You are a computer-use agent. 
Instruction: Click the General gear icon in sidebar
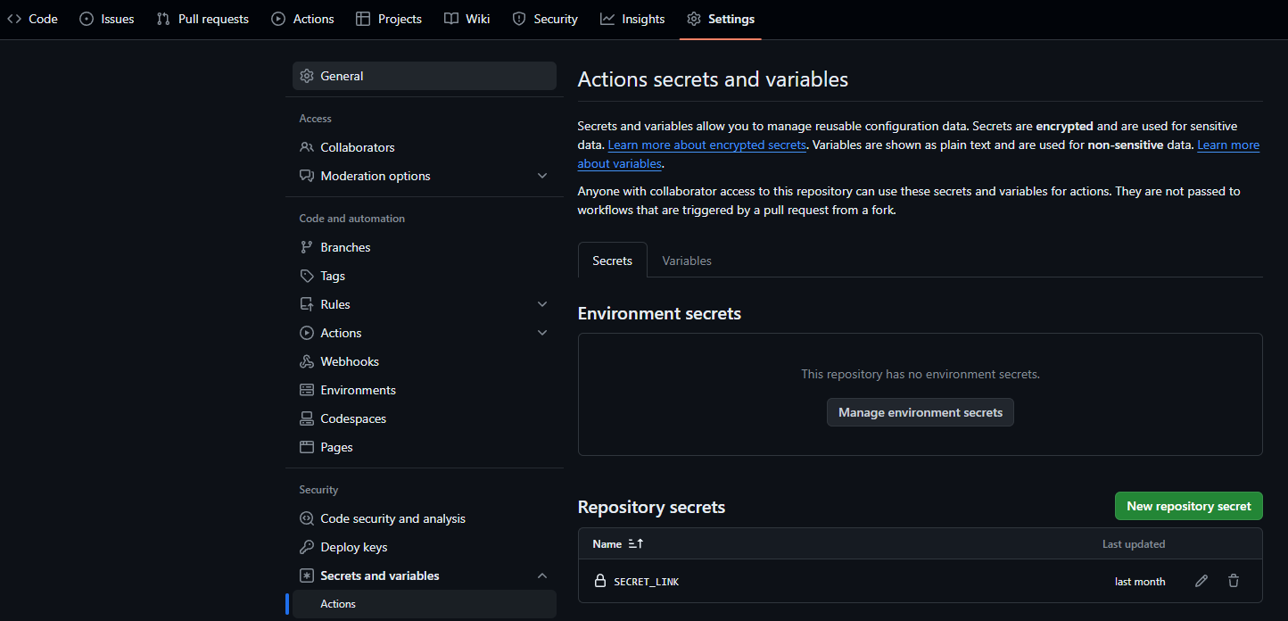[x=307, y=76]
